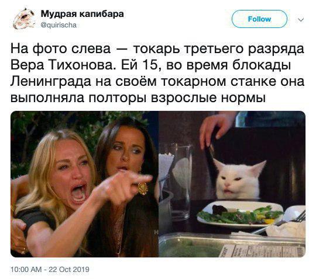Click the empty glass beside the cat
Image resolution: width=316 pixels, height=279 pixels.
180,181
